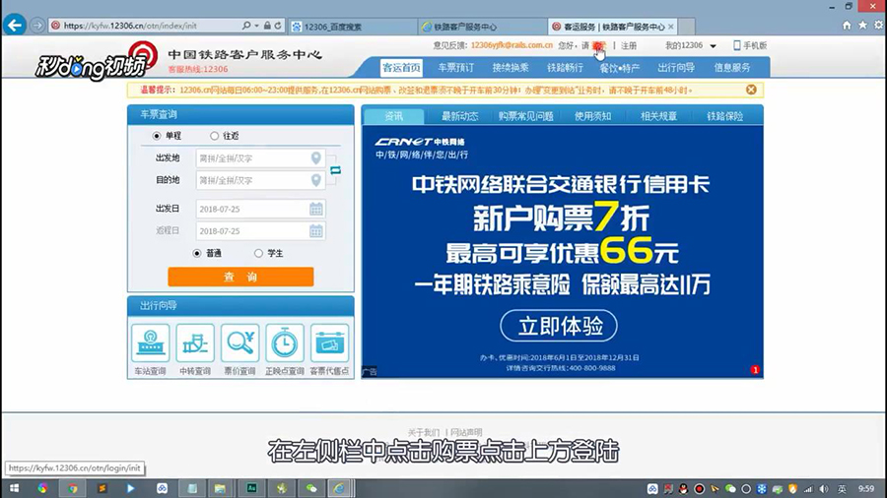The width and height of the screenshot is (887, 498).
Task: Open 中转查询 transfer lookup icon
Action: (x=195, y=342)
